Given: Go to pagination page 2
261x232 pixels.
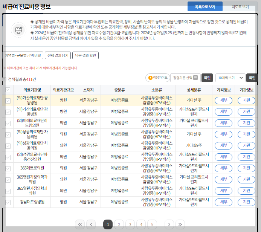Looking at the screenshot, I should tap(119, 224).
